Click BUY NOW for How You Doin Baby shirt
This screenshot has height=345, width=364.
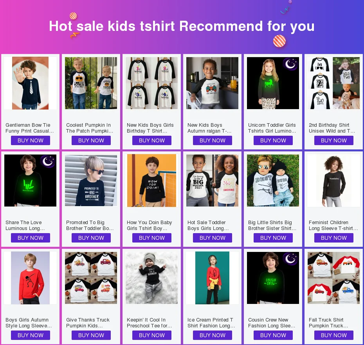point(151,238)
